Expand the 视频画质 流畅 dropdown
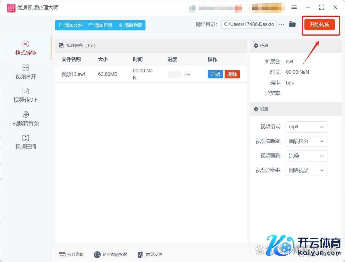This screenshot has height=262, width=345. click(x=306, y=156)
